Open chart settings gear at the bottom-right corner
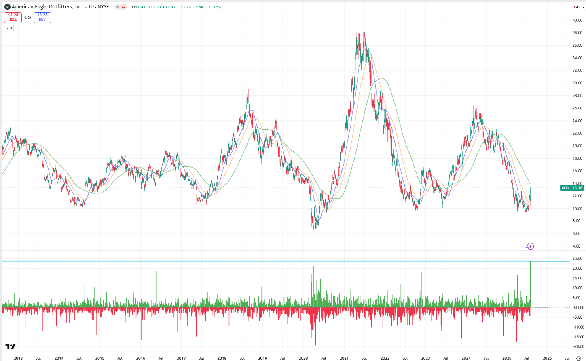 click(578, 358)
